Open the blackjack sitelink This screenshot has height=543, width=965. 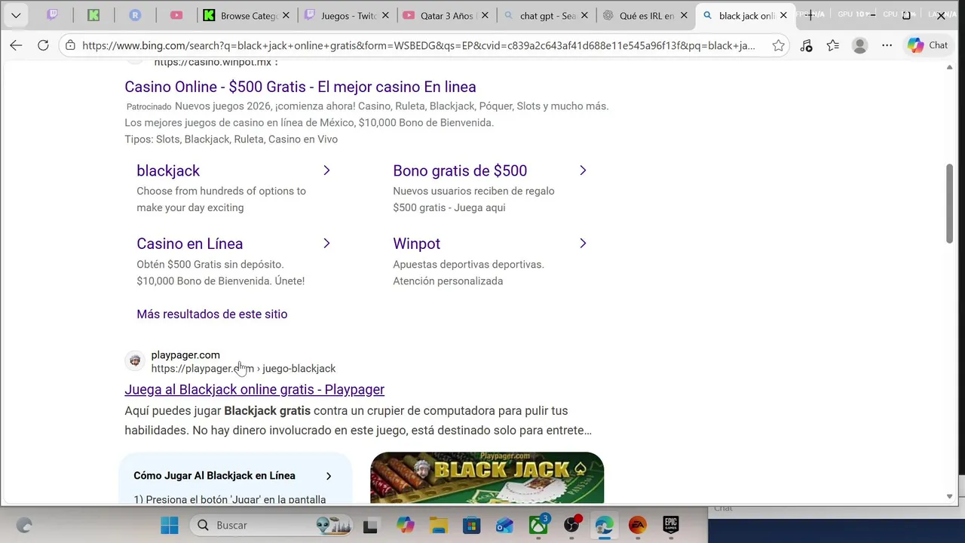tap(168, 170)
